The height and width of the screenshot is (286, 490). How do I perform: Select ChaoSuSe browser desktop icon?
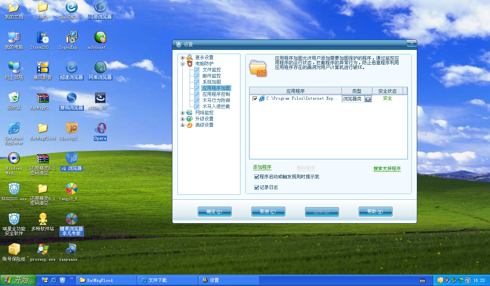click(x=71, y=10)
